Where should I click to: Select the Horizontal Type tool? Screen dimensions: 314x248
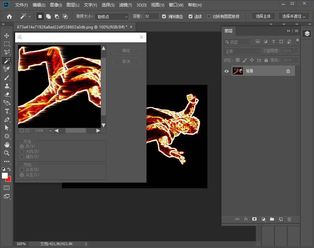6,111
